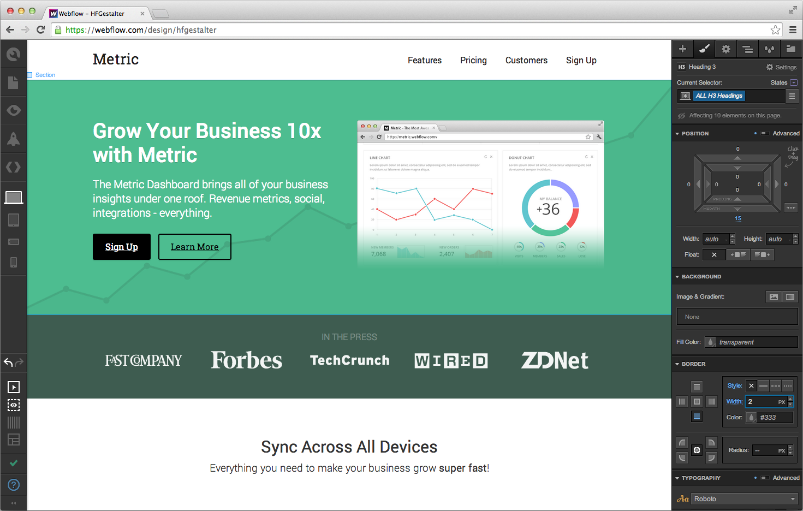803x511 pixels.
Task: Open the Webflow dashboard logo icon
Action: click(x=13, y=54)
